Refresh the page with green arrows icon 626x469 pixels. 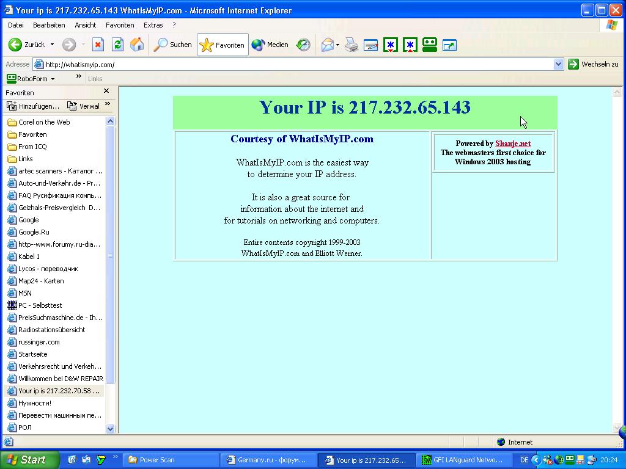tap(117, 45)
